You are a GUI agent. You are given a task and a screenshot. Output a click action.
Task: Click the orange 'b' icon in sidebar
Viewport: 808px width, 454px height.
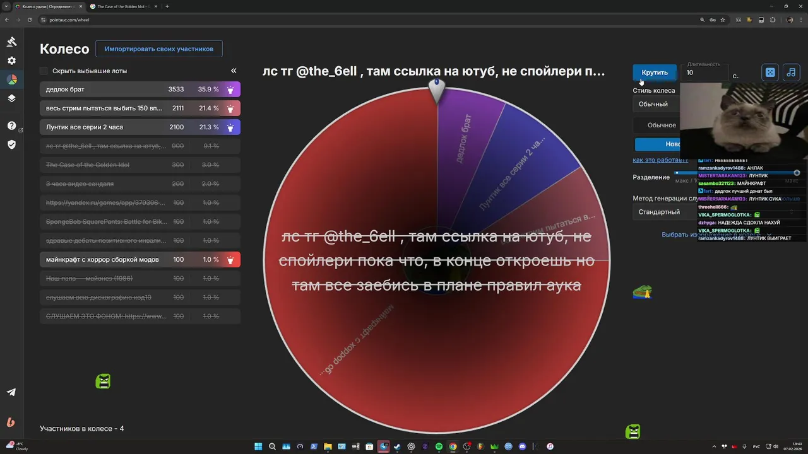pyautogui.click(x=11, y=422)
